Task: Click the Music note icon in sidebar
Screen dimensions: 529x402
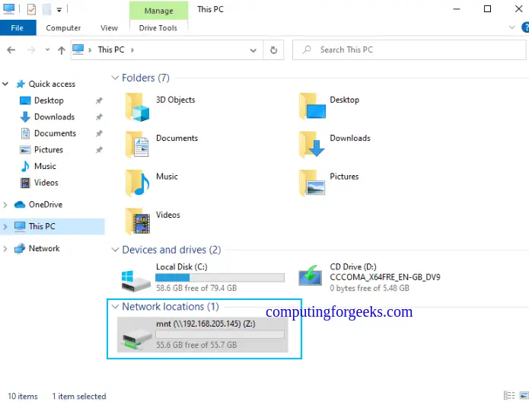Action: click(x=25, y=167)
